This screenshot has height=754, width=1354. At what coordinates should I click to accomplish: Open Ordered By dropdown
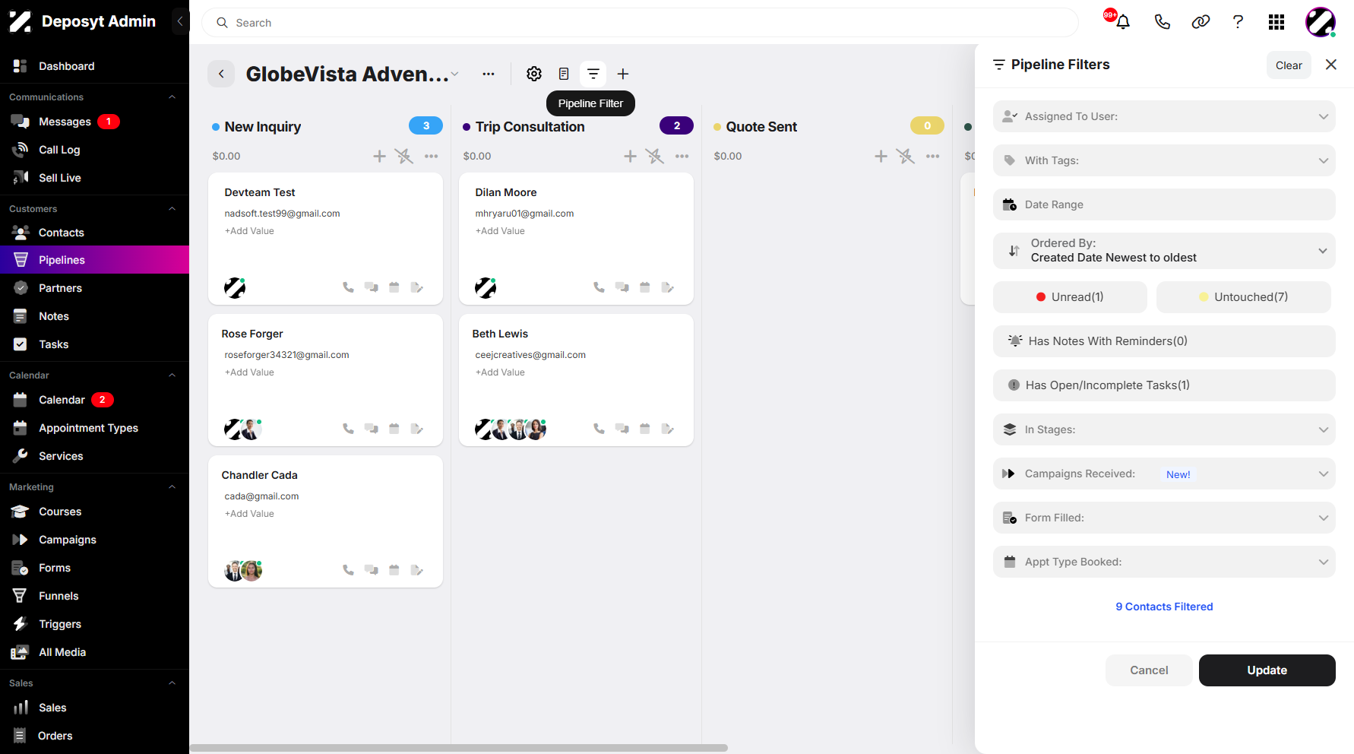point(1164,251)
